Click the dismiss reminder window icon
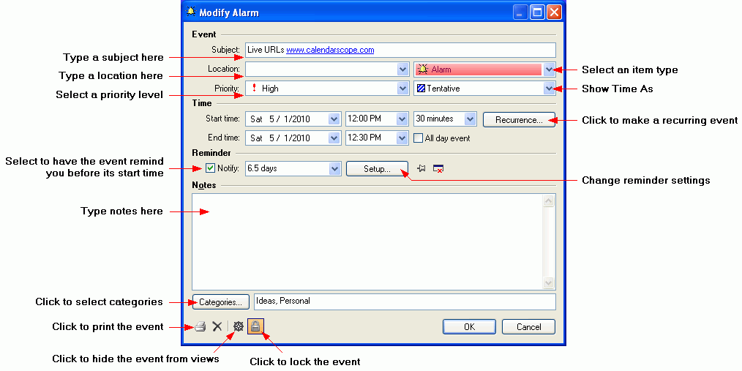742x371 pixels. point(438,169)
